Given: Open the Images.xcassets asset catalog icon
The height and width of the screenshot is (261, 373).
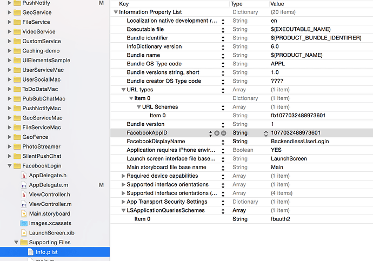Looking at the screenshot, I should (24, 223).
